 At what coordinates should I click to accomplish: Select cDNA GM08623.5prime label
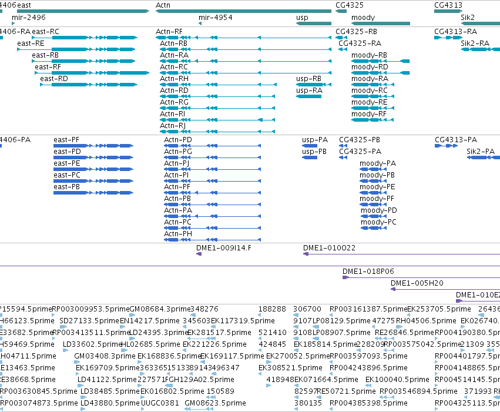coord(215,403)
